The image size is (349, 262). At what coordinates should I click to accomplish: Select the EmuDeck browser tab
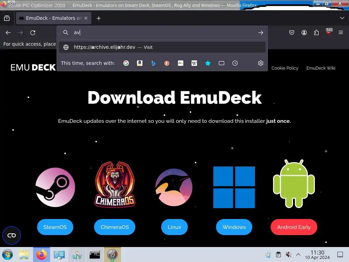[54, 18]
